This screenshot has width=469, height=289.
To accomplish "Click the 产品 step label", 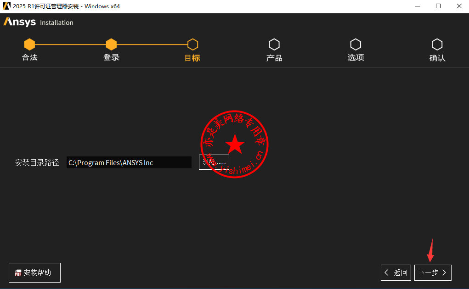I will tap(274, 58).
